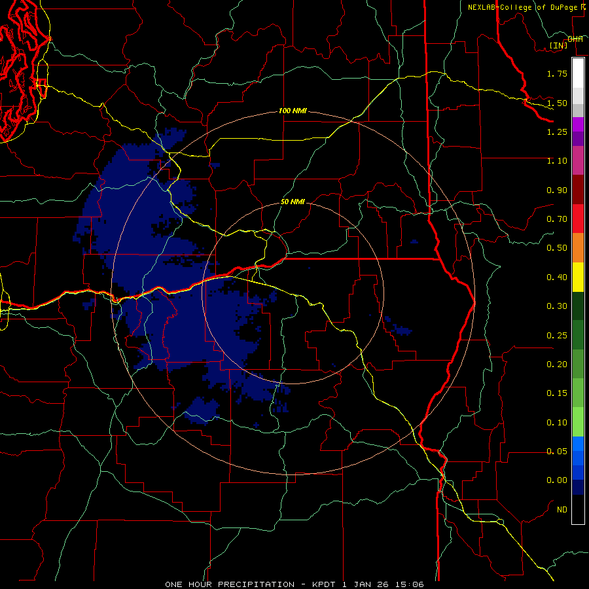Click the 100 NMI range ring label
This screenshot has width=589, height=589.
[293, 111]
